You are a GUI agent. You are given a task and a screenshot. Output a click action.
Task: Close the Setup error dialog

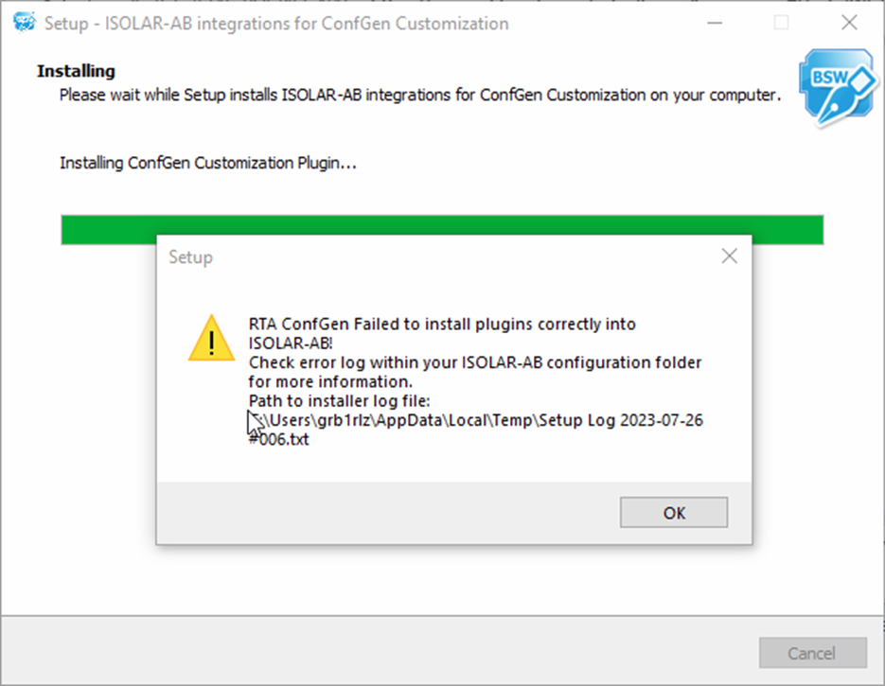[x=729, y=256]
